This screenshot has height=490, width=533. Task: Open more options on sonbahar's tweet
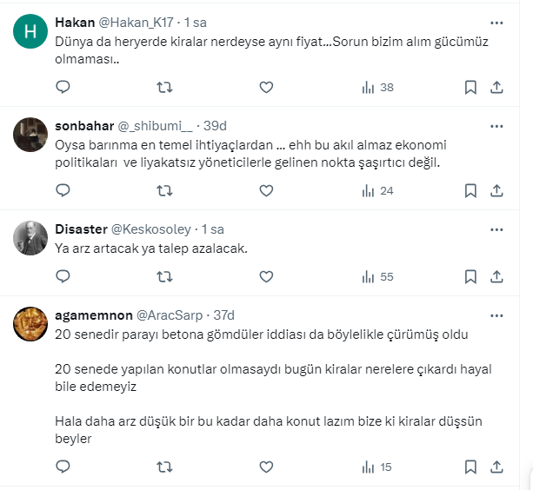coord(496,125)
